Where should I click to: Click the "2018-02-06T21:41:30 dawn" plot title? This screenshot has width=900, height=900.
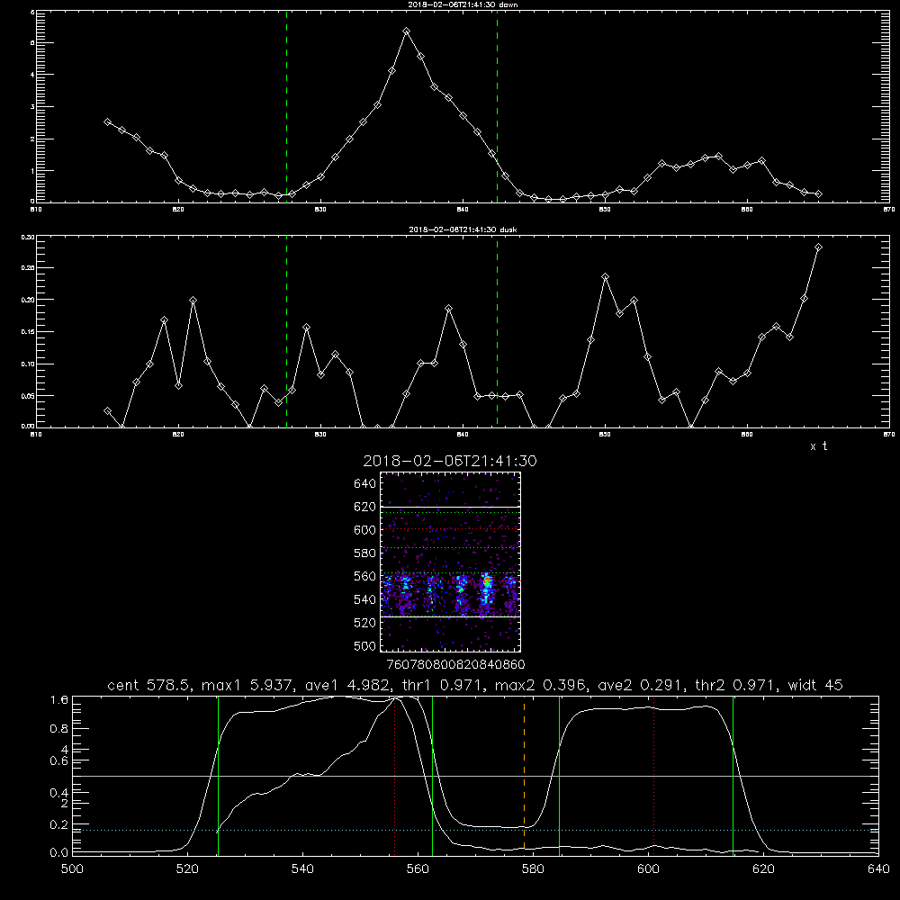click(463, 4)
